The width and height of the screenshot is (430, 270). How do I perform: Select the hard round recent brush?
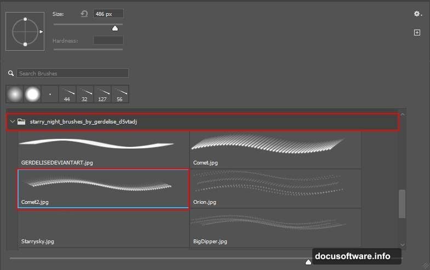32,95
